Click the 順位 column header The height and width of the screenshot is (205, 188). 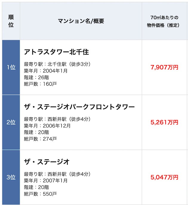point(11,21)
